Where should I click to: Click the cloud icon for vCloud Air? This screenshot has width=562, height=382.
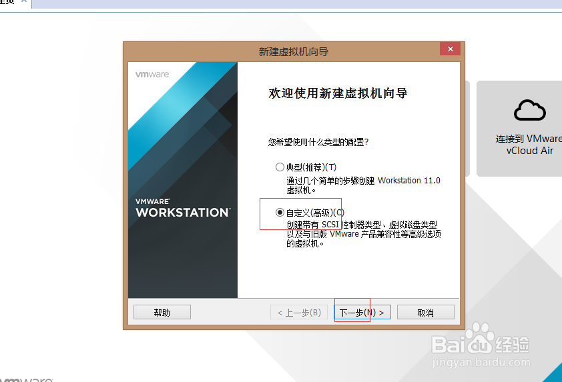(530, 111)
